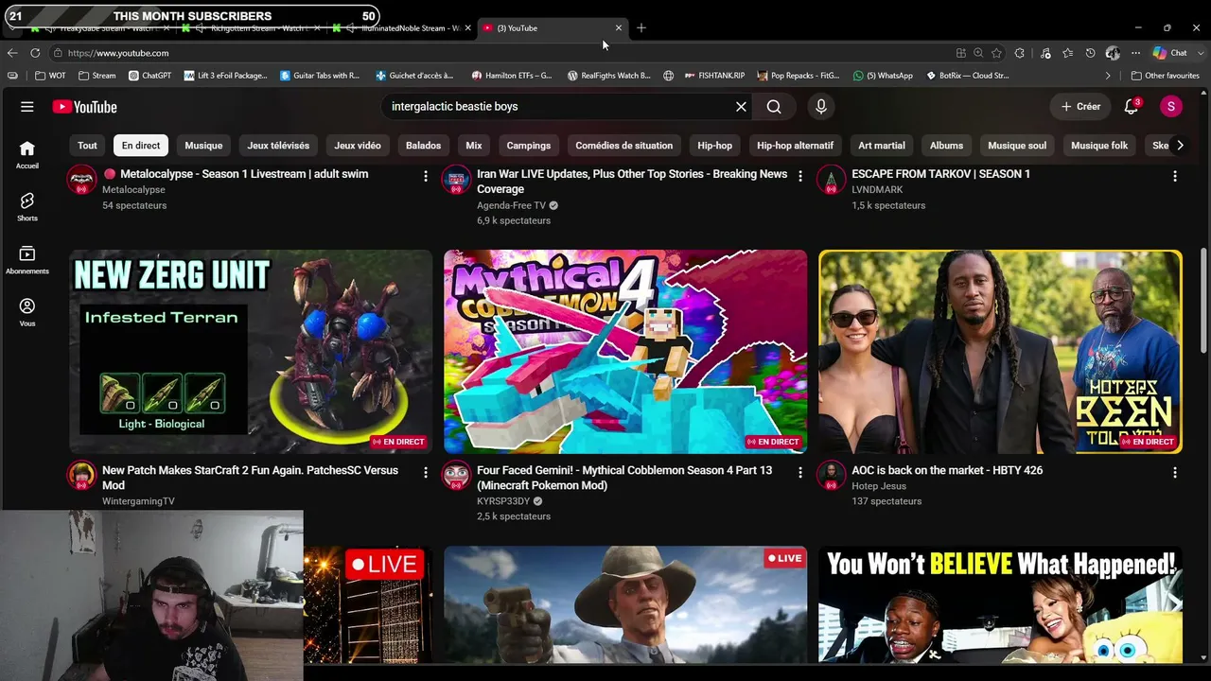This screenshot has width=1211, height=681.
Task: Open KYRSP33DY channel avatar
Action: [456, 476]
